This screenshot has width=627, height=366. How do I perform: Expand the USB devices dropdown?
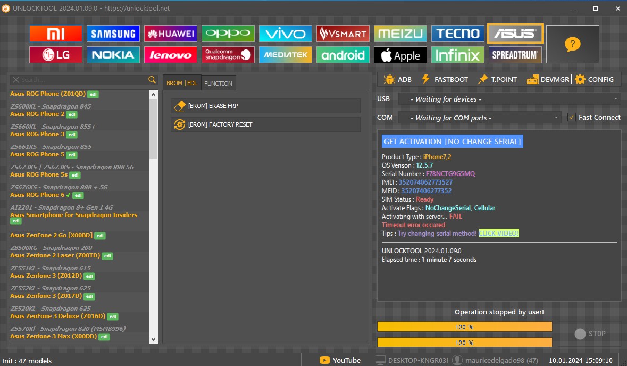pos(510,99)
